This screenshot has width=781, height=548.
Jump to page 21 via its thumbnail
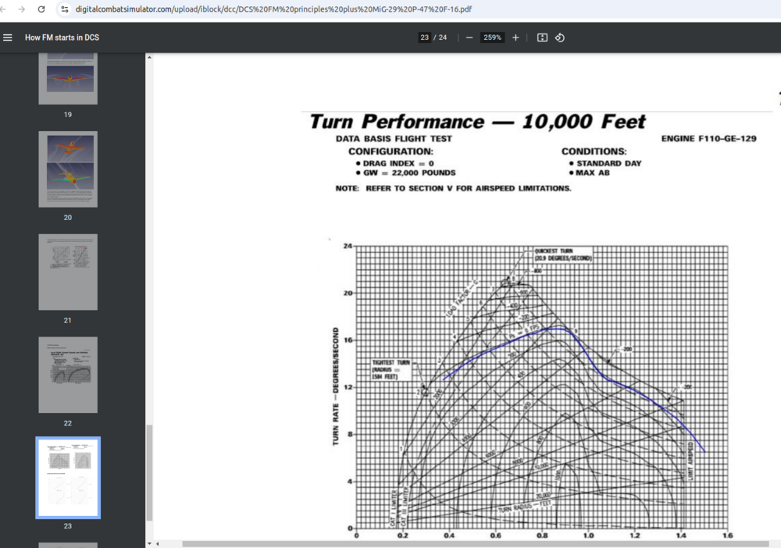pyautogui.click(x=68, y=271)
